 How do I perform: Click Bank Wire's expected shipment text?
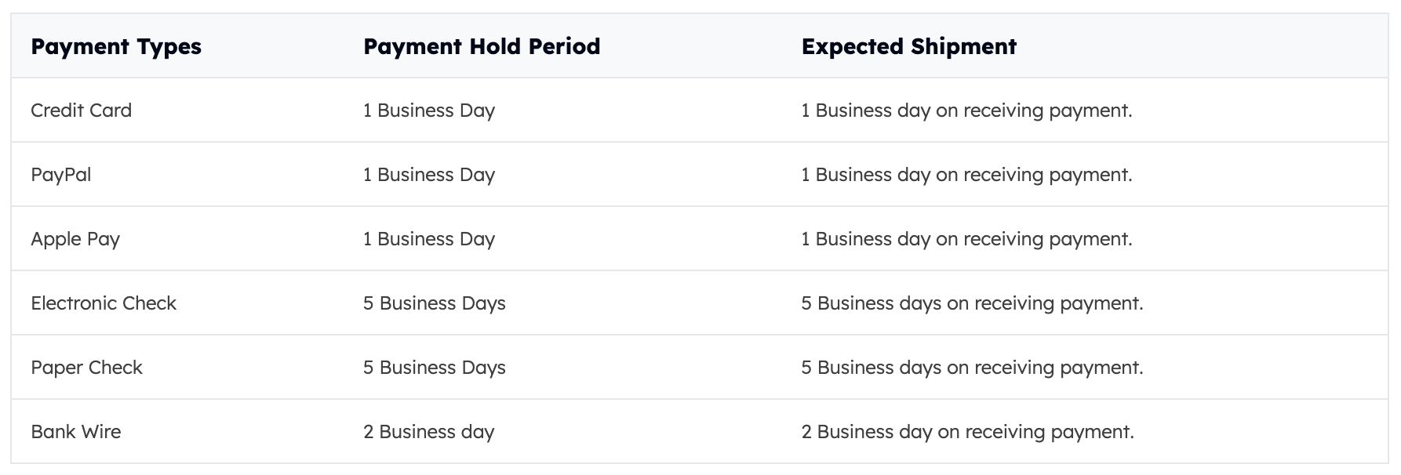[967, 432]
